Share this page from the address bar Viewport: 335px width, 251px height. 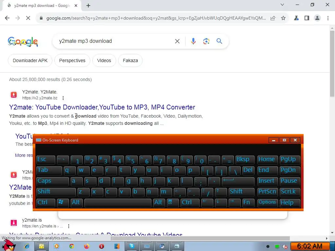pos(273,18)
